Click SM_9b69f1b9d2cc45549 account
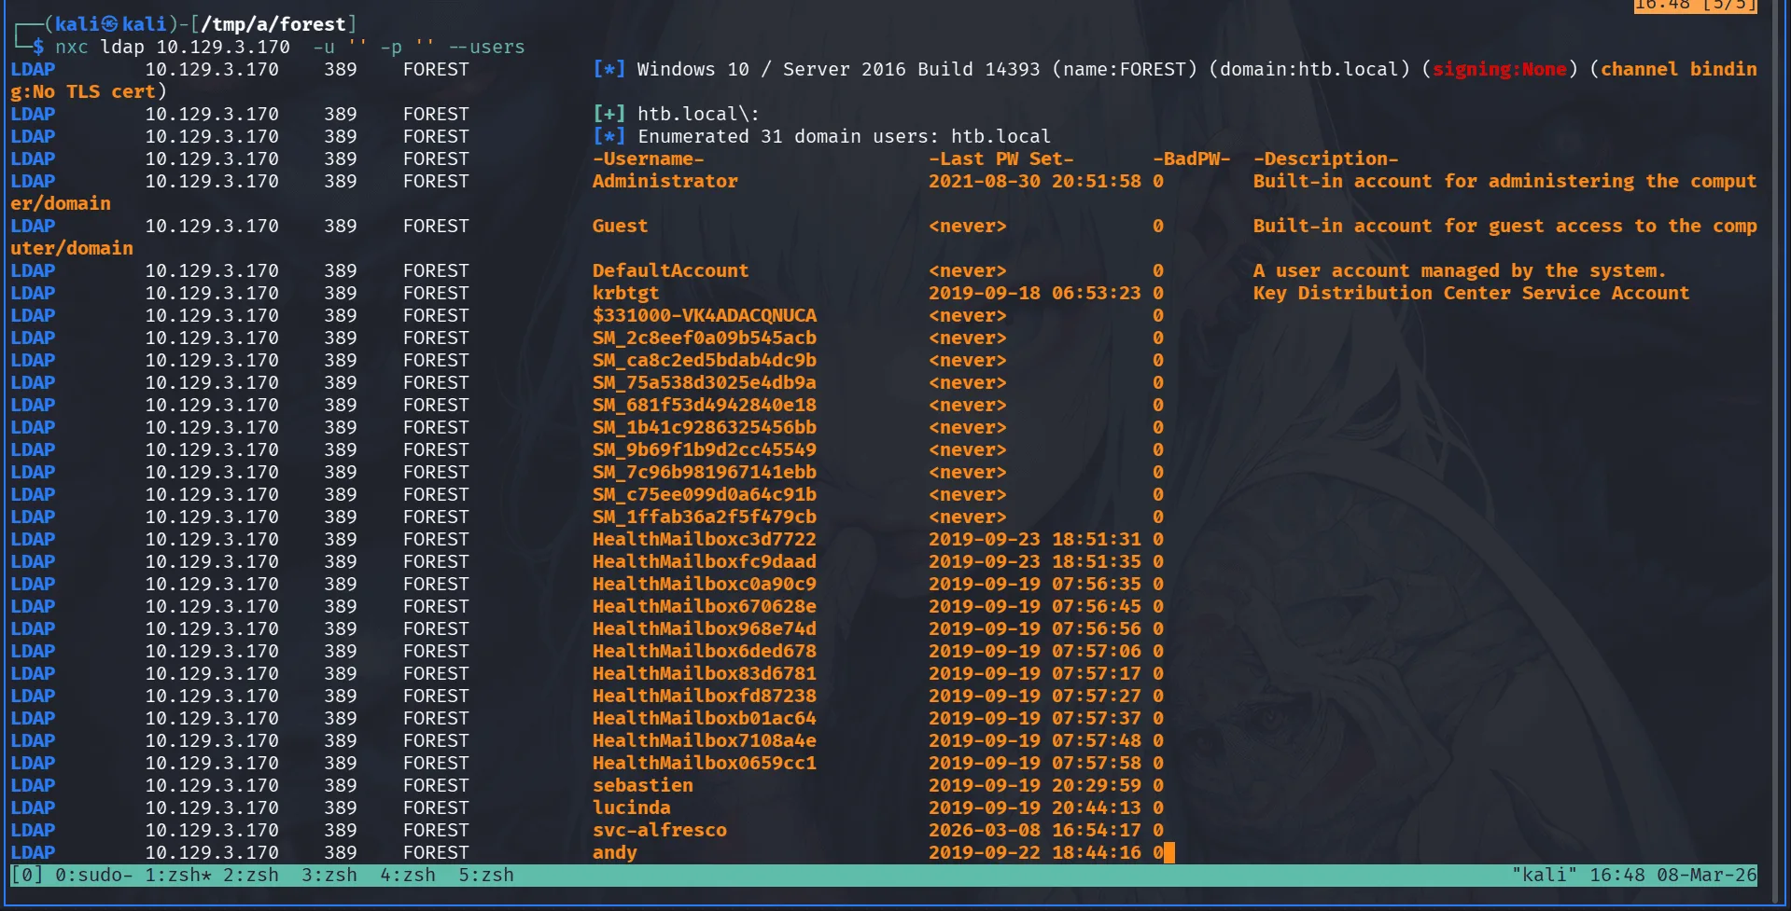 coord(704,449)
